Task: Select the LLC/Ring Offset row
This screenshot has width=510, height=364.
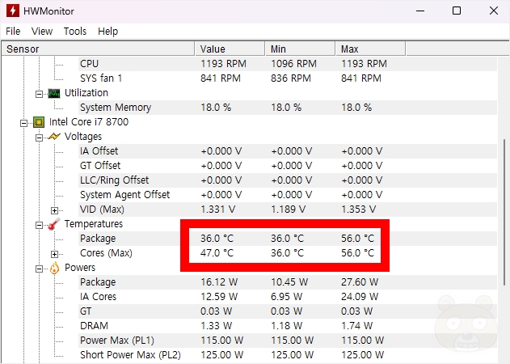Action: pos(288,180)
